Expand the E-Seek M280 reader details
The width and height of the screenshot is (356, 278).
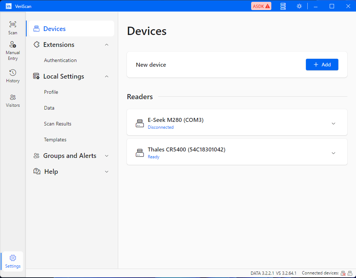[x=333, y=123]
